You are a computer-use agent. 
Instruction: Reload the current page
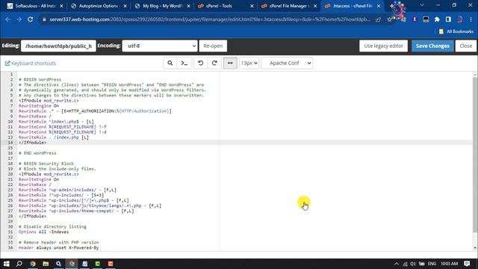click(x=30, y=19)
